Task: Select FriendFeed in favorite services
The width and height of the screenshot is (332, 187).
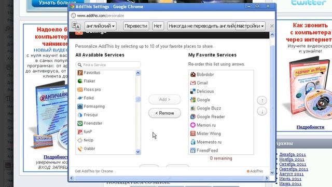Action: (221, 151)
